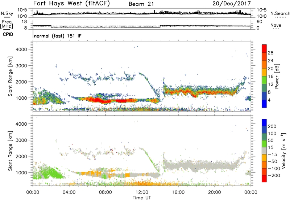
Task: Click the '28' label on Power colorbar
Action: tap(270, 53)
